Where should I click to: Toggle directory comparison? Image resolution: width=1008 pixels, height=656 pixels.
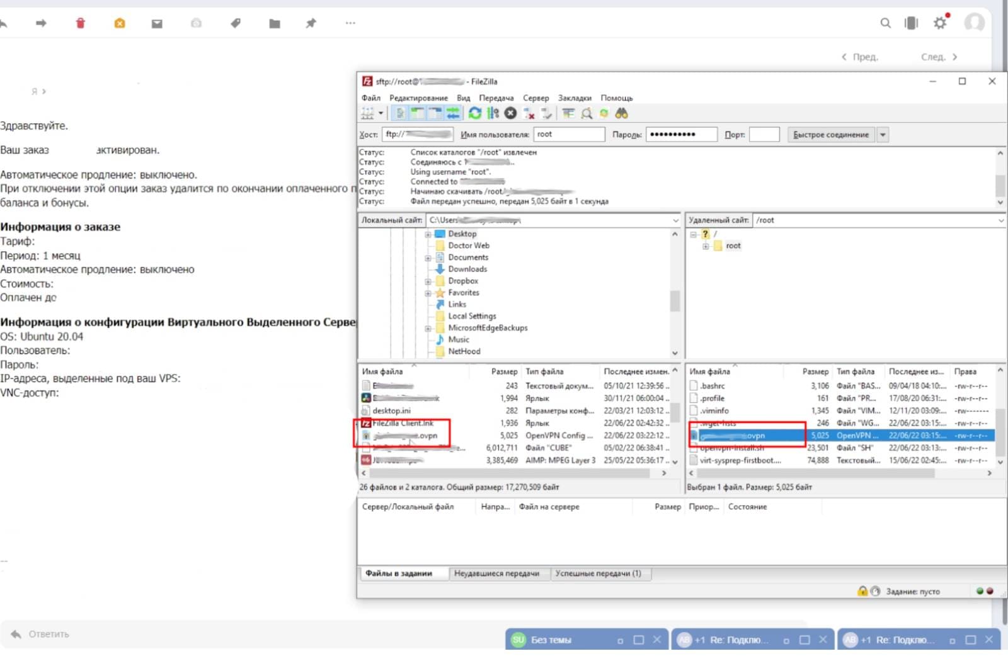click(587, 113)
